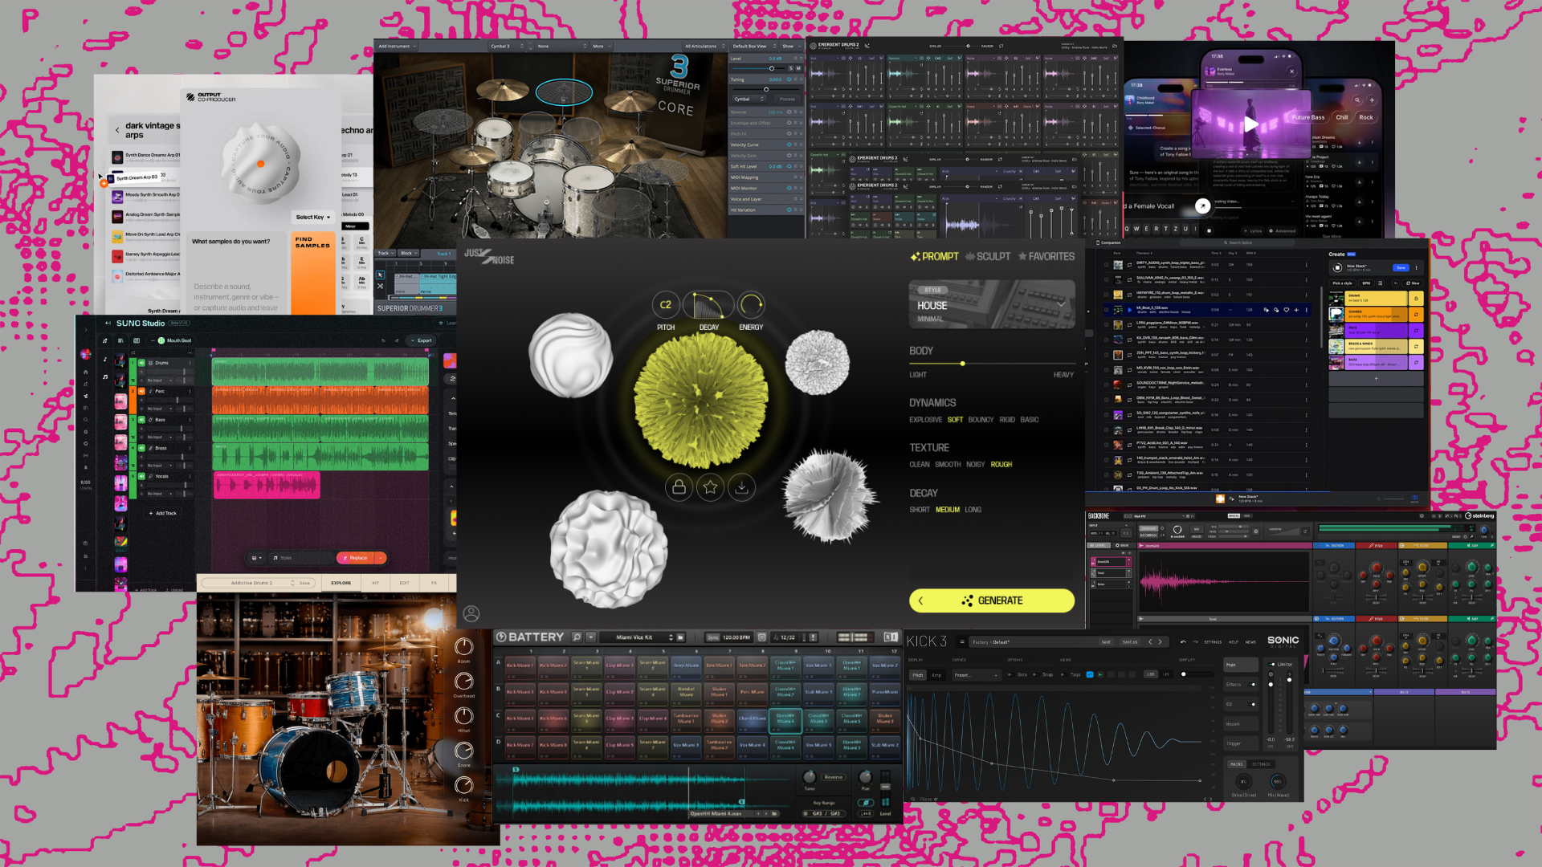1542x867 pixels.
Task: Mute the Bass track in Suno Studio
Action: [141, 420]
